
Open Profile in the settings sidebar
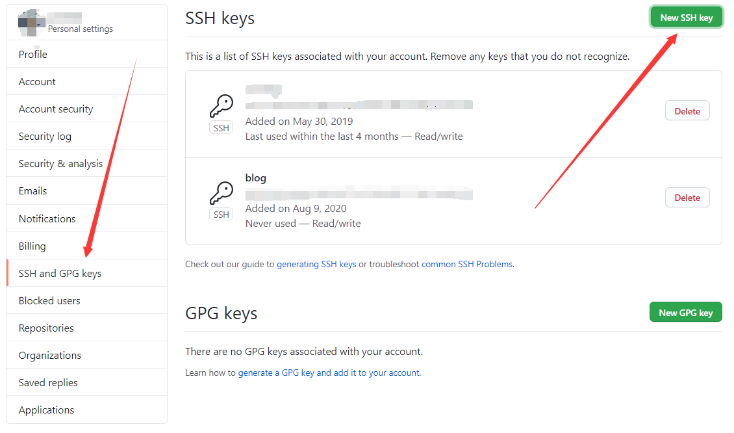[x=86, y=55]
